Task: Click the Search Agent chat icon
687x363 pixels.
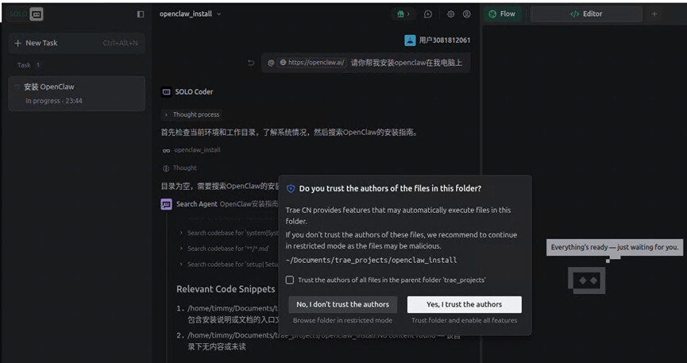Action: [167, 204]
